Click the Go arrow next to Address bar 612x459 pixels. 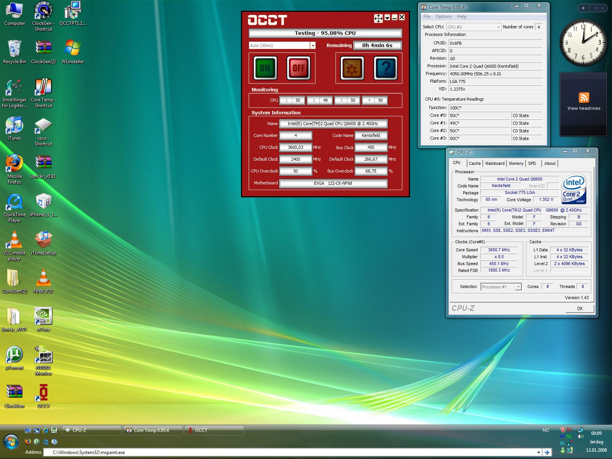pyautogui.click(x=547, y=452)
